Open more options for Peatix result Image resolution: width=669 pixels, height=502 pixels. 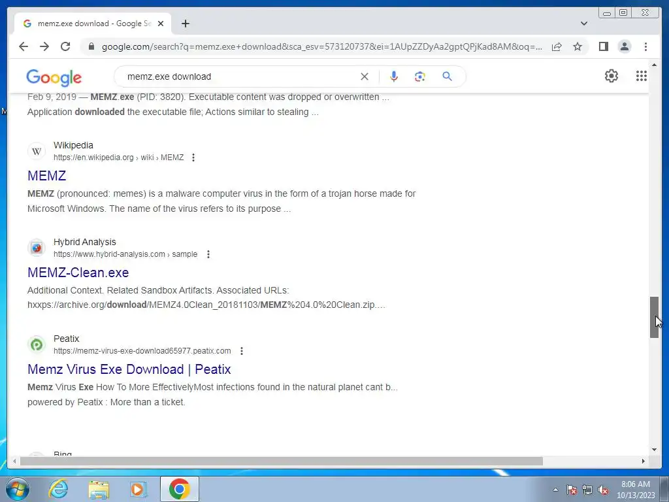pos(242,351)
